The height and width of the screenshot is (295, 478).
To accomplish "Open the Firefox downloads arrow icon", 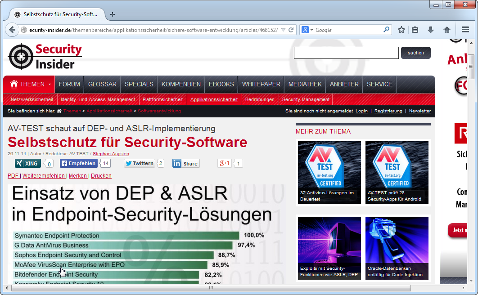I will click(x=431, y=30).
